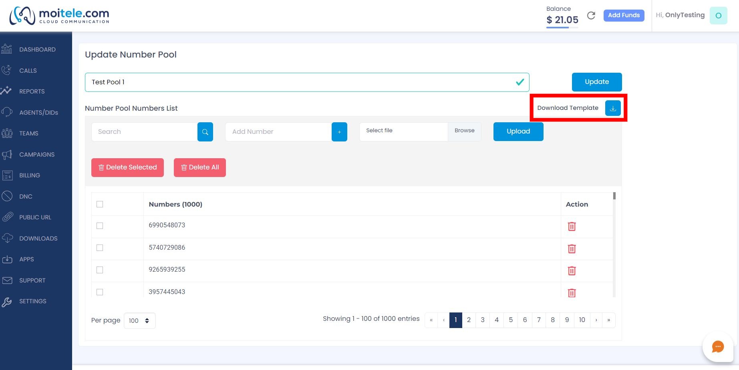Go to previous page arrow
Viewport: 739px width, 370px height.
(x=444, y=320)
